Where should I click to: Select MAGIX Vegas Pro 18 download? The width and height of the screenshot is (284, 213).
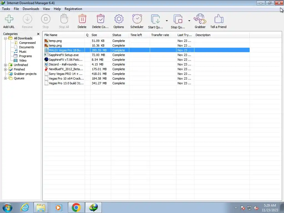(146, 50)
